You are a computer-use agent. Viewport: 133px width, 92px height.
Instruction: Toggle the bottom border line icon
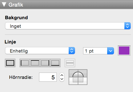click(x=55, y=63)
